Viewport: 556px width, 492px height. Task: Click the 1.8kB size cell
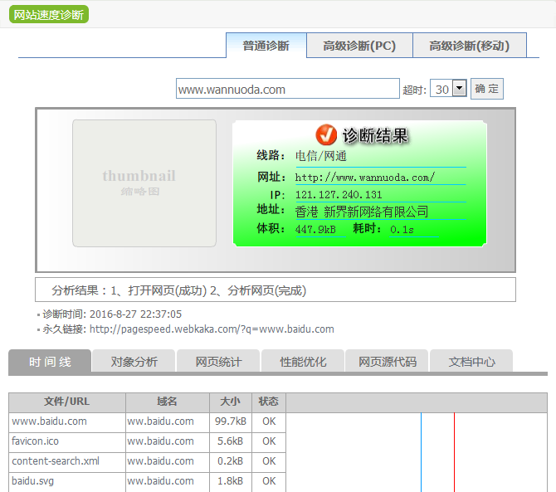(x=231, y=481)
